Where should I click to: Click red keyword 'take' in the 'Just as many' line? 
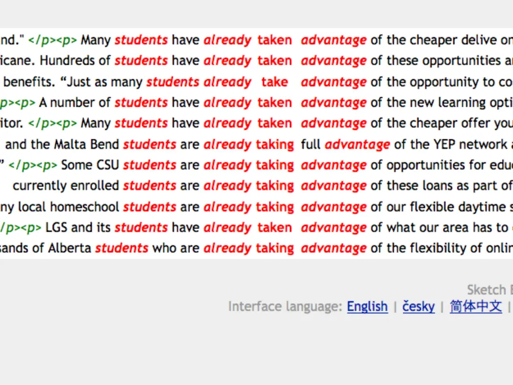[275, 82]
